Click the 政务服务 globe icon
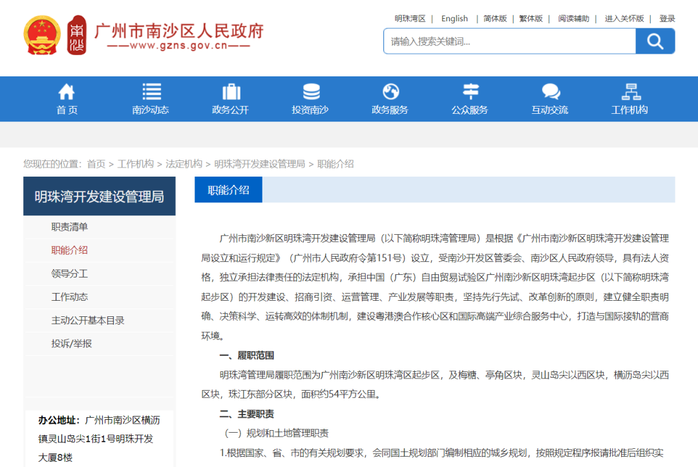This screenshot has width=698, height=467. click(390, 91)
